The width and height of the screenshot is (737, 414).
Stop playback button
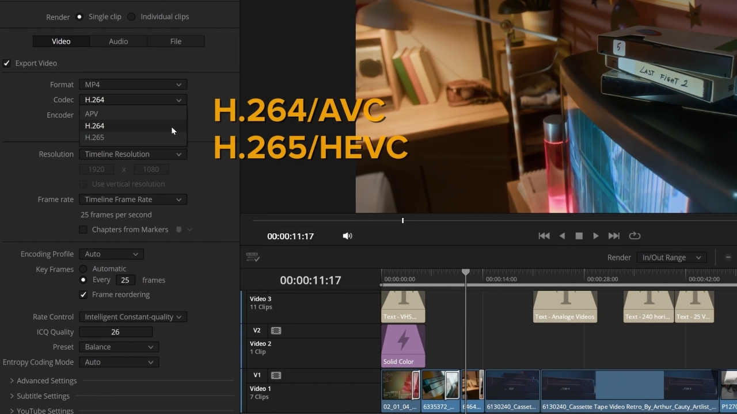(579, 236)
